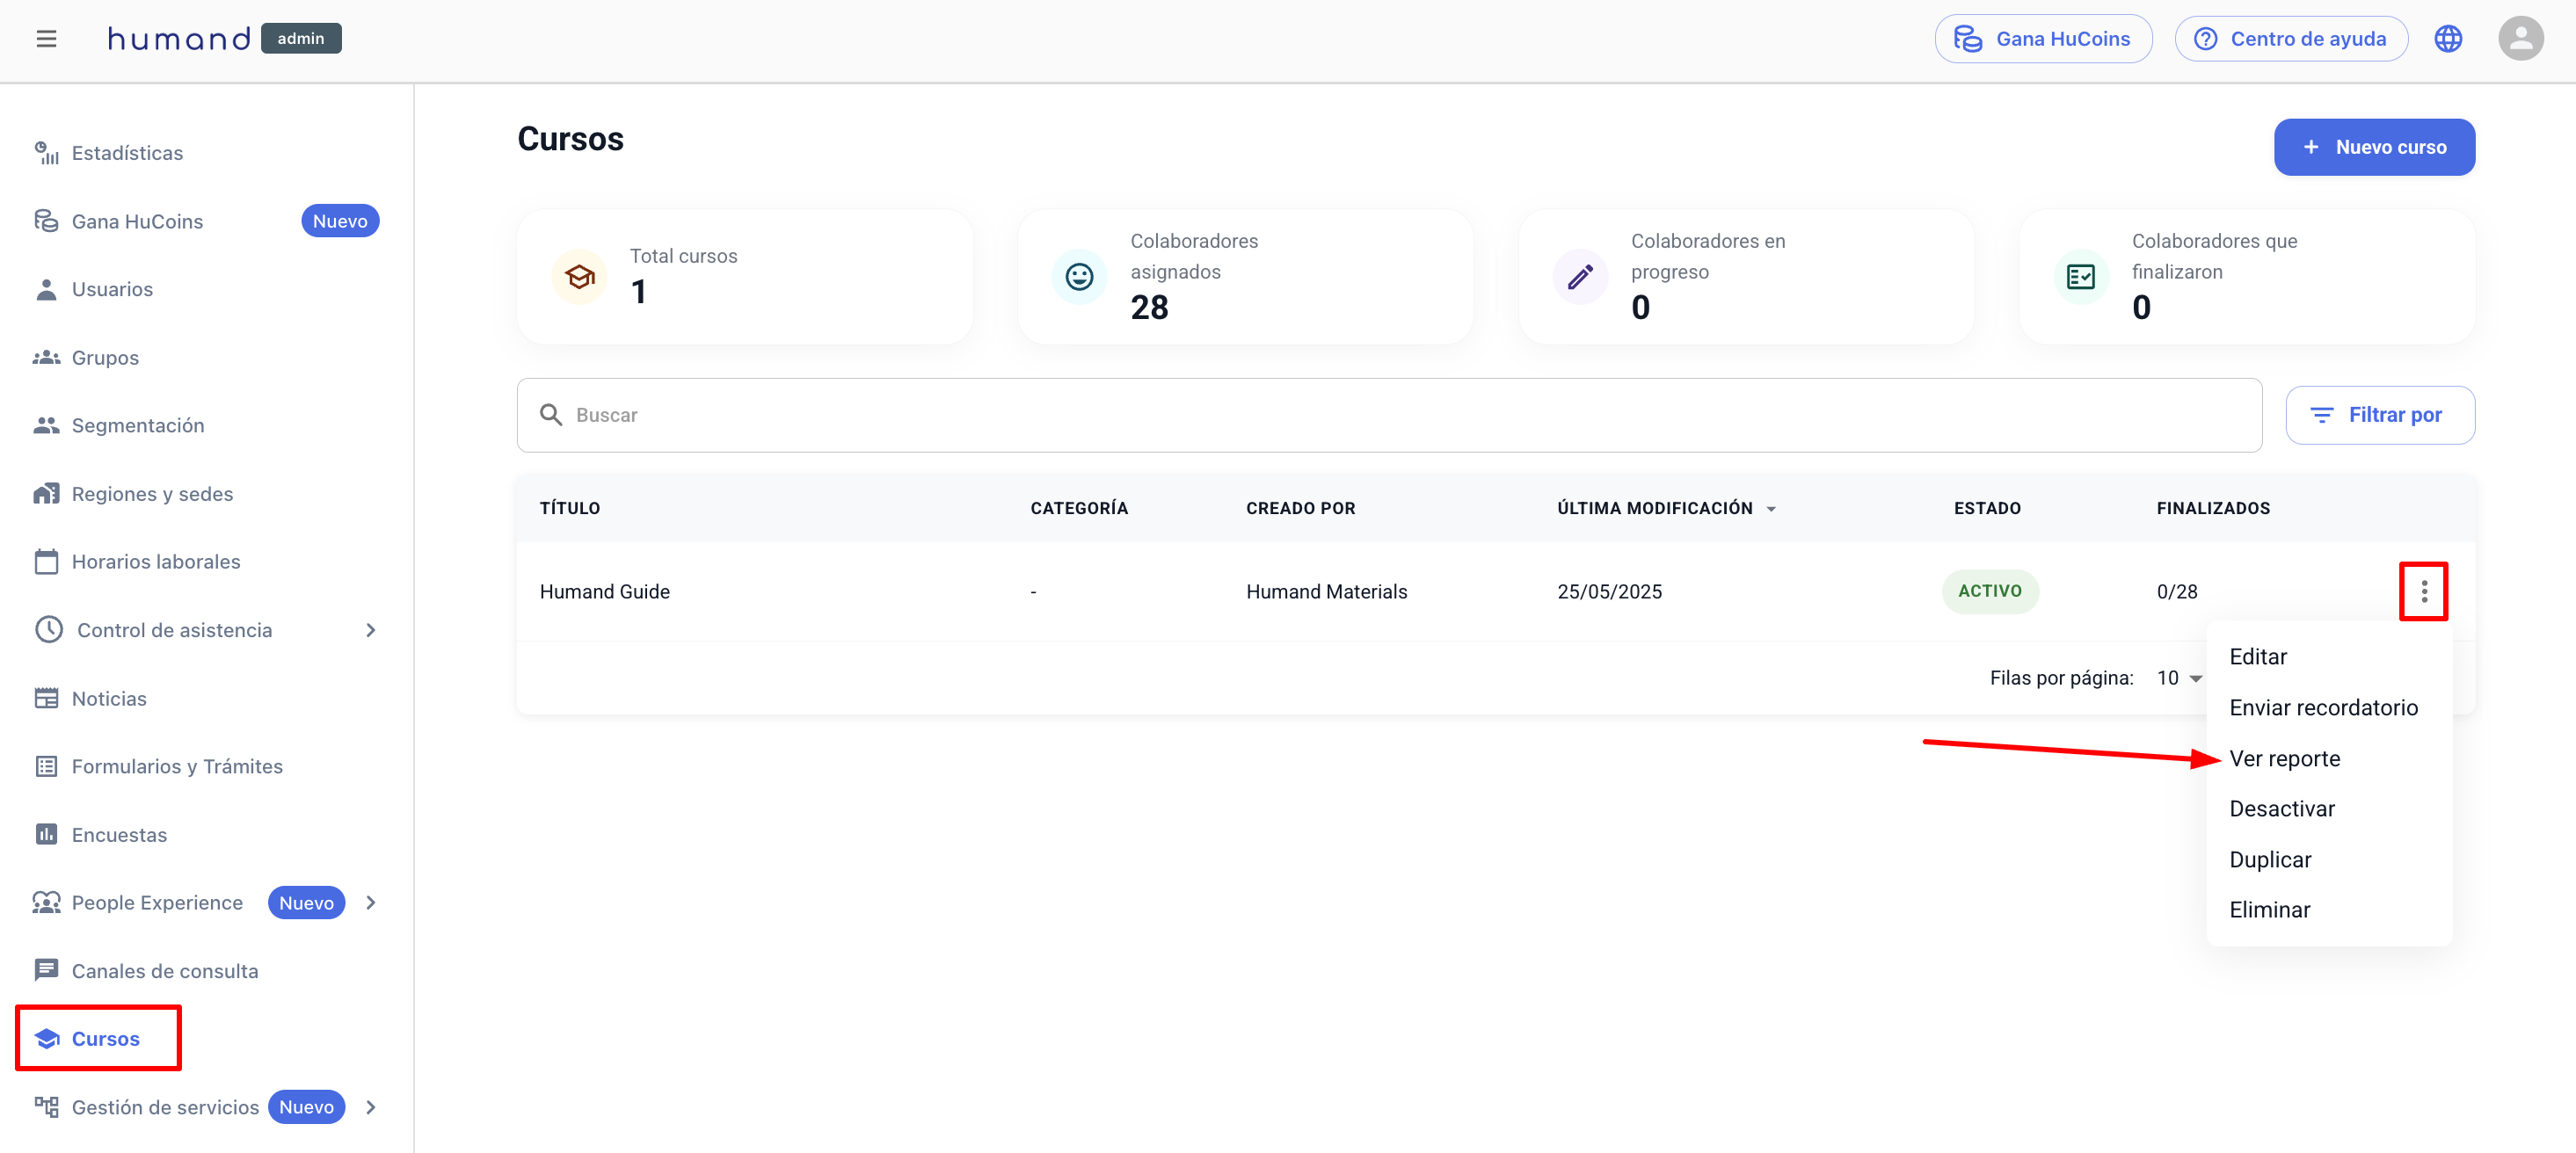Open the hamburger menu icon

point(46,39)
